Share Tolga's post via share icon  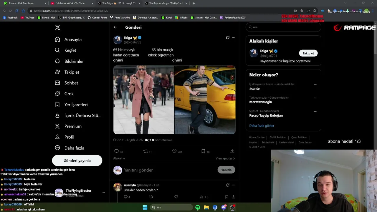tap(232, 151)
